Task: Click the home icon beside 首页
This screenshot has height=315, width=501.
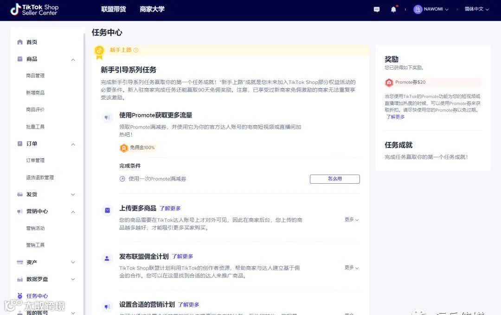Action: [x=20, y=42]
